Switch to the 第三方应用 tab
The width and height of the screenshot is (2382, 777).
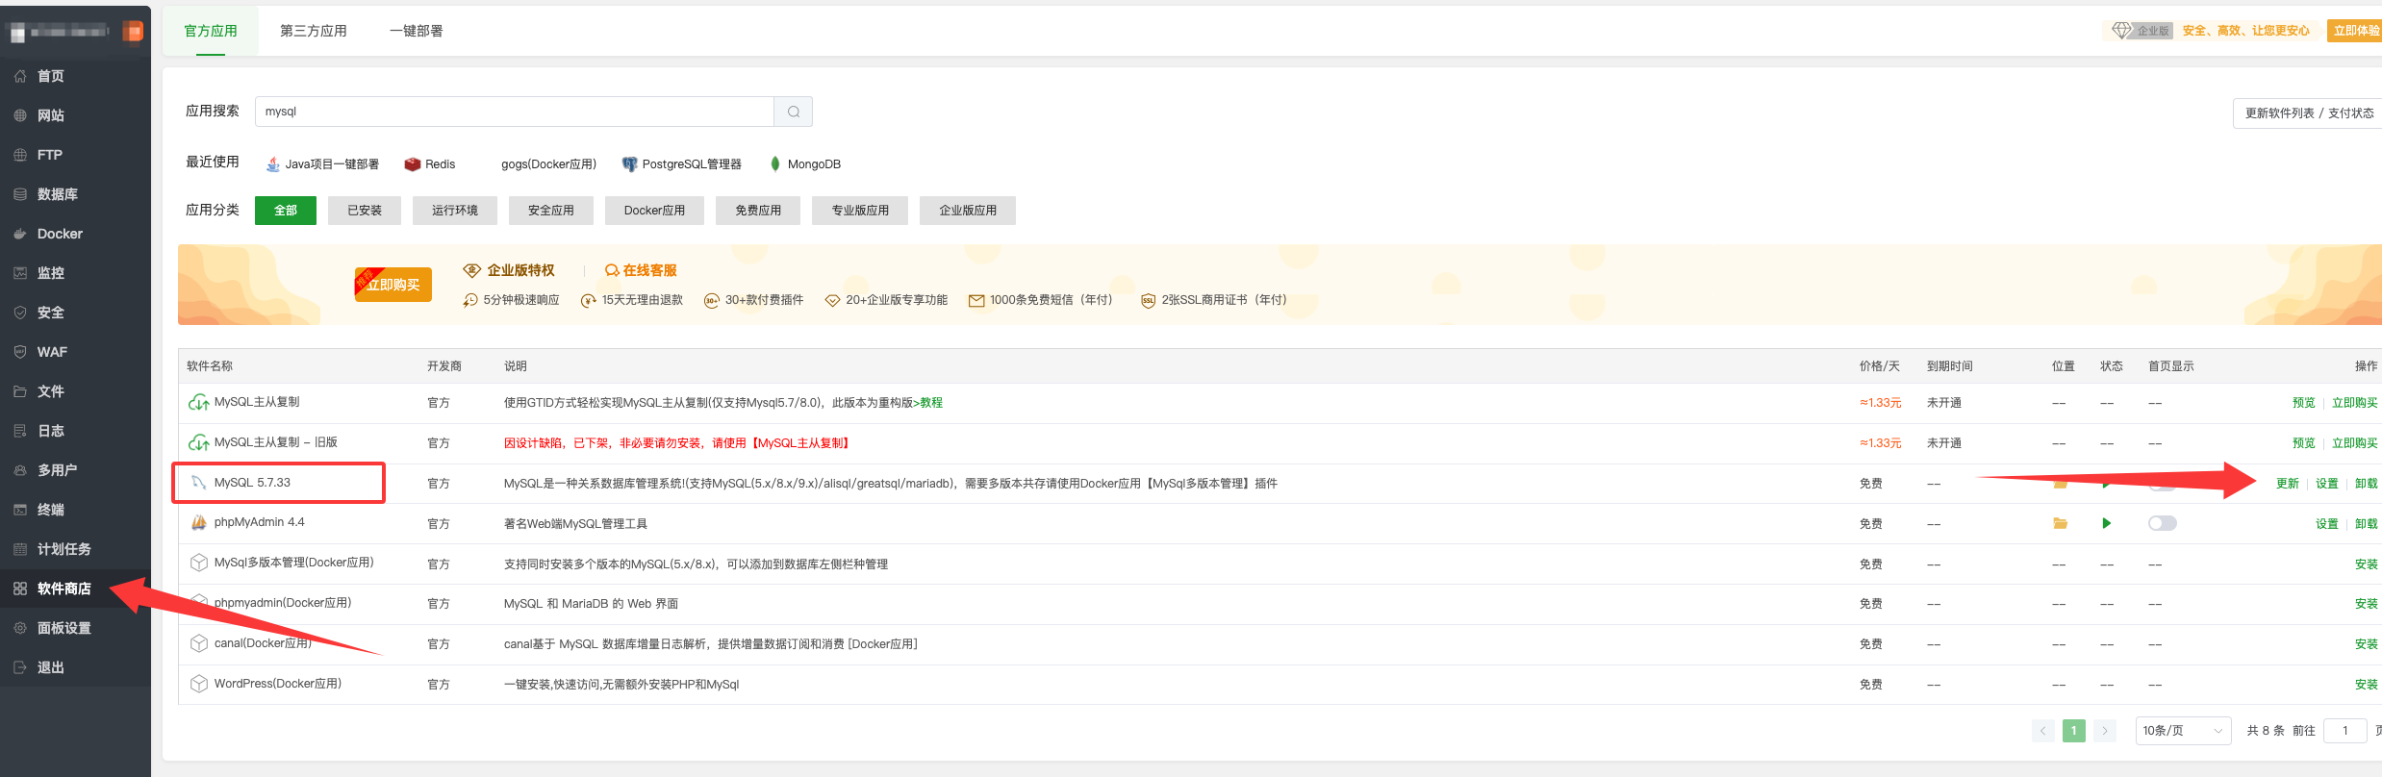click(314, 31)
